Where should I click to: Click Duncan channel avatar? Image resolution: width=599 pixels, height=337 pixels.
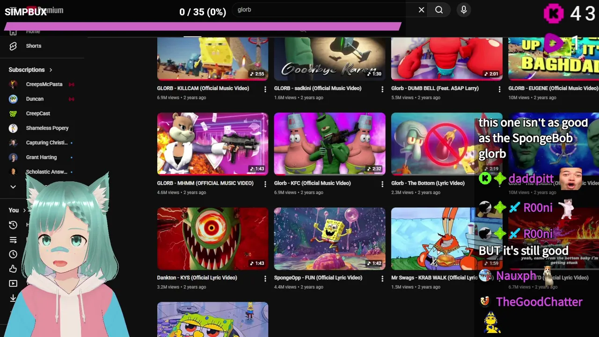click(x=13, y=99)
